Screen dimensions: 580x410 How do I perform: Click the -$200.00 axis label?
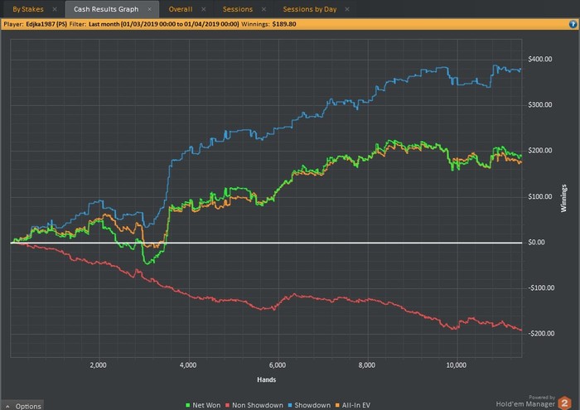click(x=541, y=334)
